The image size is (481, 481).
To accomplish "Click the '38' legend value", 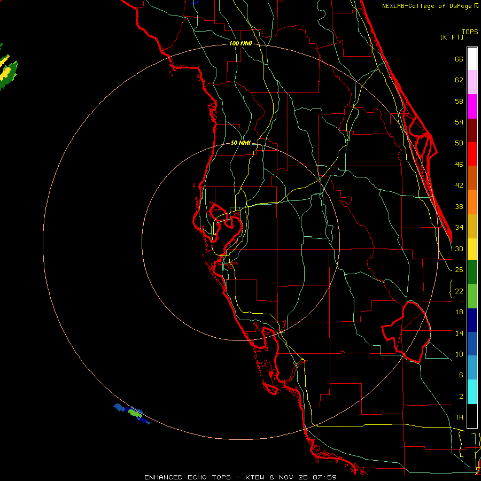I will (x=459, y=207).
